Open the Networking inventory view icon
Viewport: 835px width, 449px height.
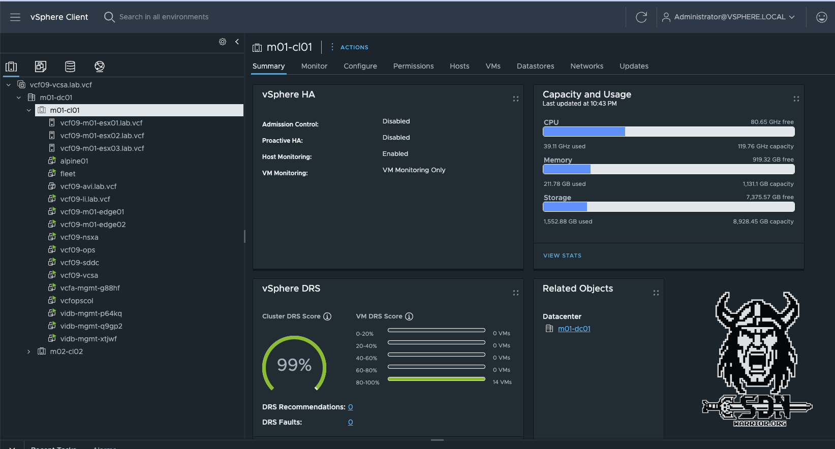click(x=100, y=67)
